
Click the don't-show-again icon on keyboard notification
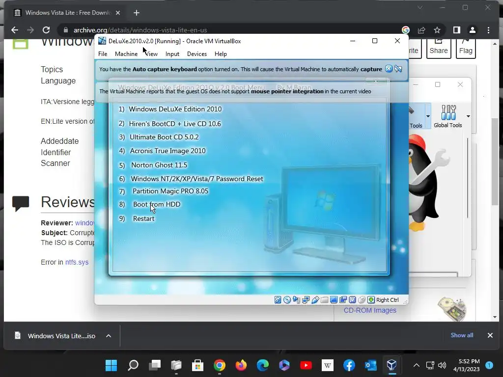point(398,69)
